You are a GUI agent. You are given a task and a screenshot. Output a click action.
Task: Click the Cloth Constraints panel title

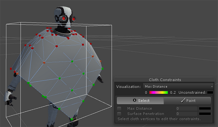tap(165, 80)
